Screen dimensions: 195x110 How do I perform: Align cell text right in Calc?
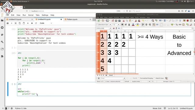pyautogui.click(x=150, y=25)
